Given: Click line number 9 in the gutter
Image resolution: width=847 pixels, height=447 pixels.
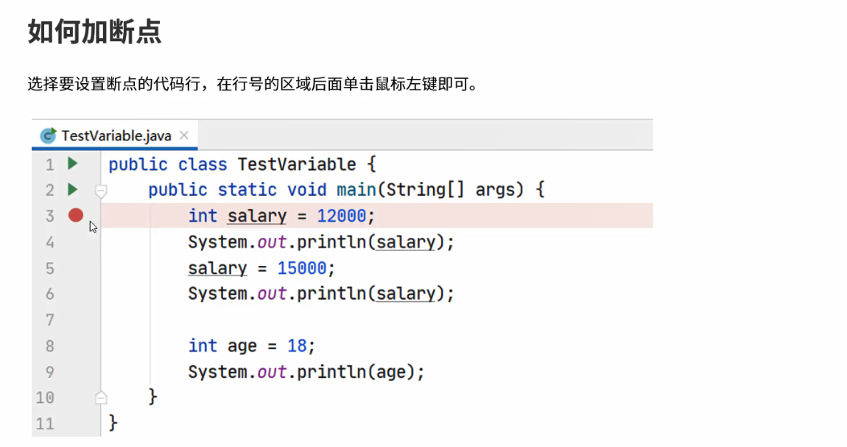Looking at the screenshot, I should click(x=49, y=372).
